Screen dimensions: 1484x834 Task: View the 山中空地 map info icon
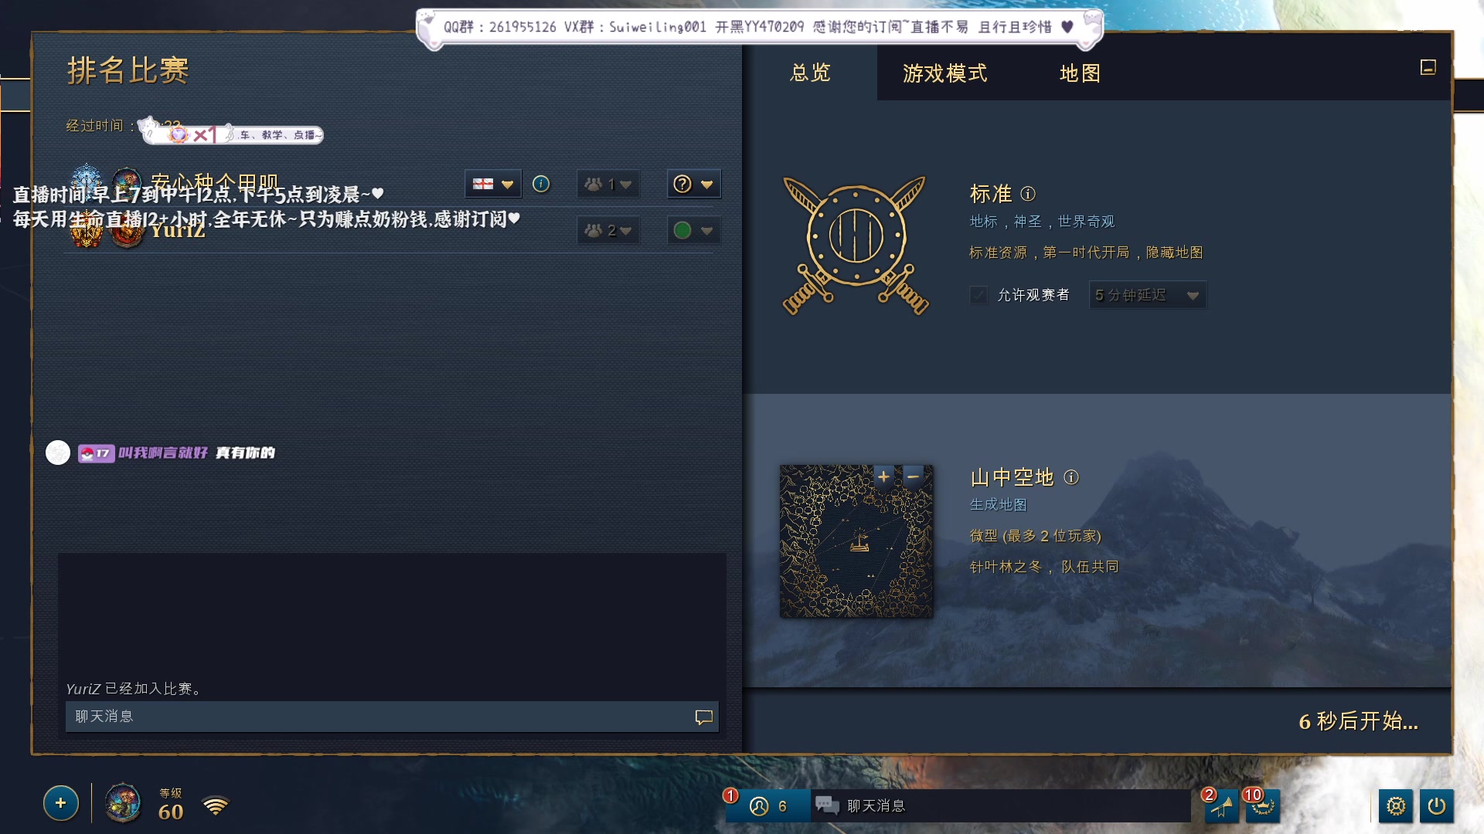tap(1073, 478)
